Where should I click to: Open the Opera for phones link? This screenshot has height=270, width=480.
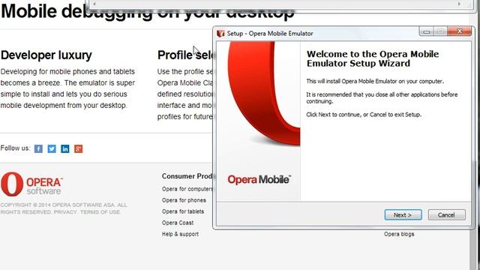(184, 200)
